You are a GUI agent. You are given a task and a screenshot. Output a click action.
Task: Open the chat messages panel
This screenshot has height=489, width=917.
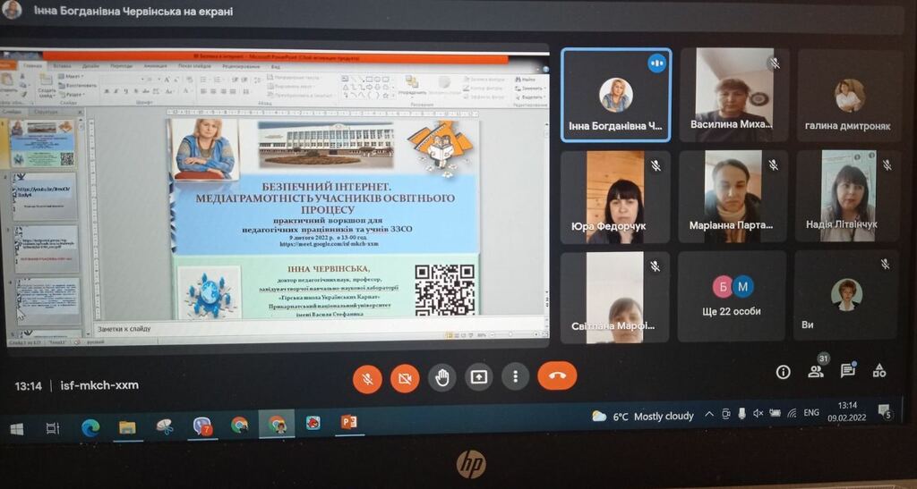click(x=847, y=369)
